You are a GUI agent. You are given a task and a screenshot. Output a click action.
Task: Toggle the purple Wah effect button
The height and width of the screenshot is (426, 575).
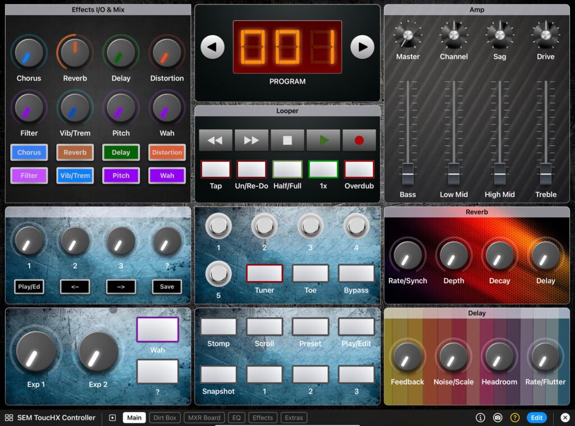(x=167, y=176)
